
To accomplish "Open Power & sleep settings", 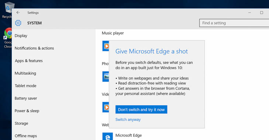I will (x=27, y=111).
